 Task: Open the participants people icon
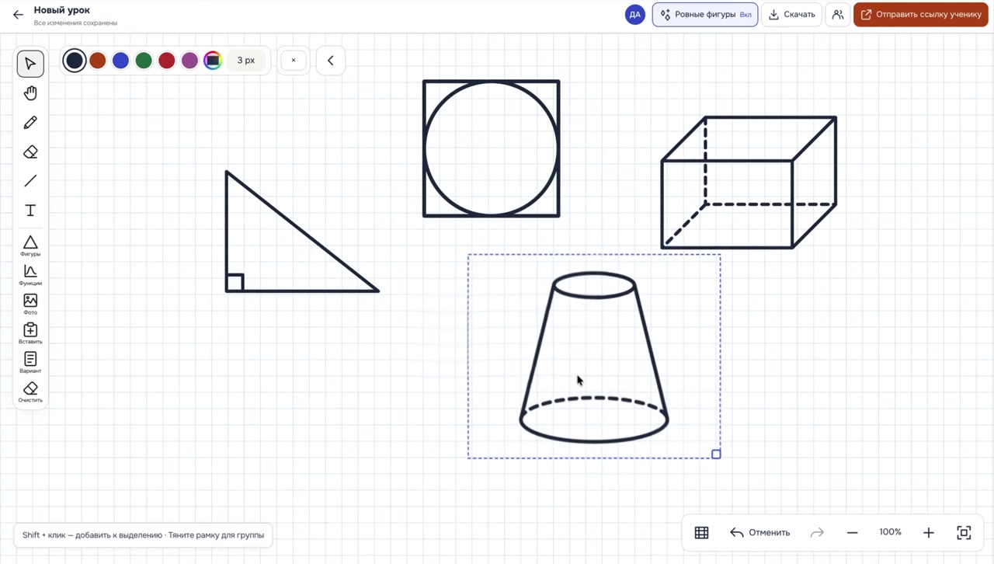[837, 15]
